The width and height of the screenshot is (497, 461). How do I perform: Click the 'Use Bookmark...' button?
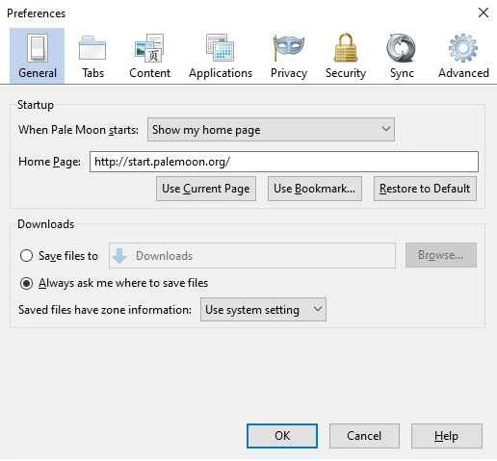[x=315, y=189]
